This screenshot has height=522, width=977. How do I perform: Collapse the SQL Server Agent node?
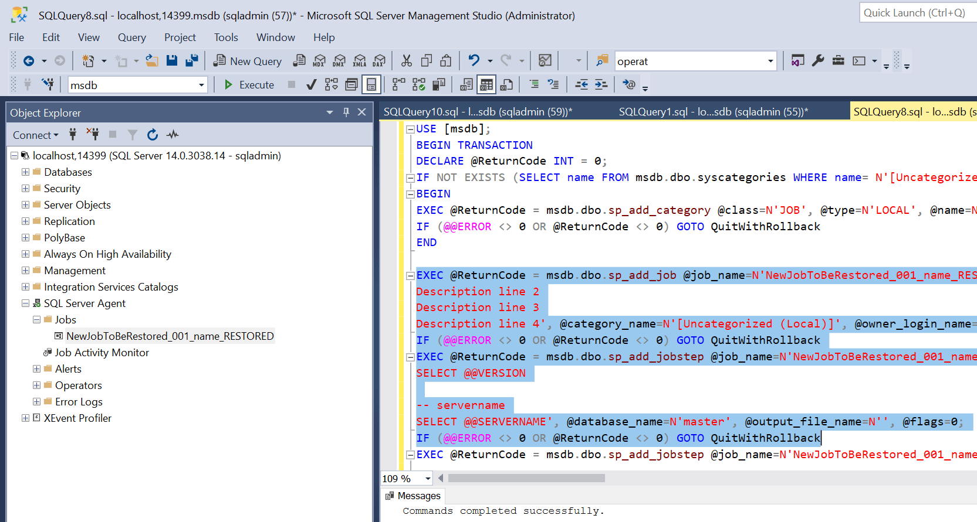click(25, 303)
